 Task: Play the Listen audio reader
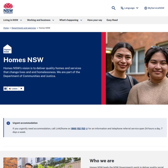[22, 88]
